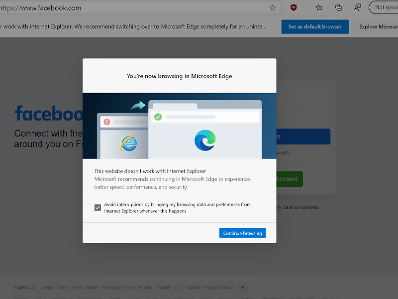Select Português (Brasil) language link
Viewport: 398px width, 299px height.
(218, 288)
